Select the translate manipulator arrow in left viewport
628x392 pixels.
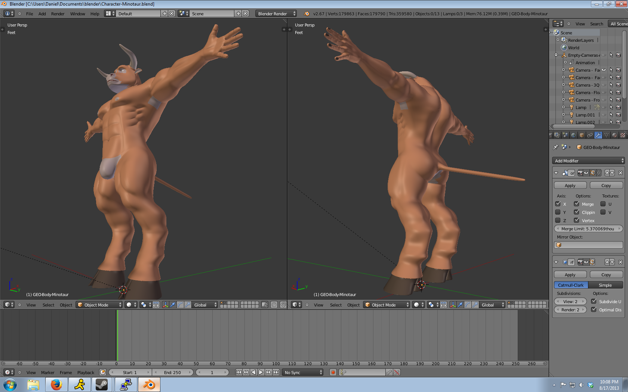[x=173, y=305]
